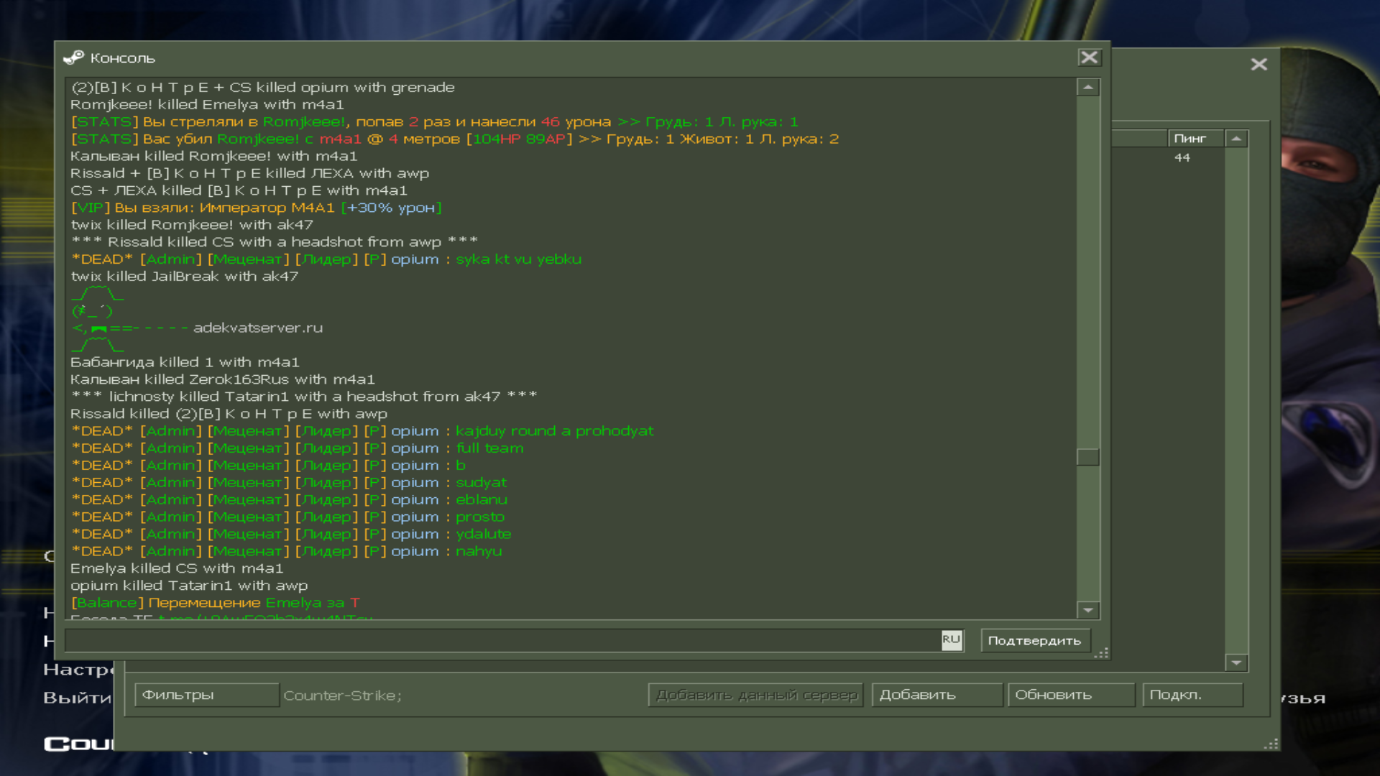The width and height of the screenshot is (1380, 776).
Task: Grab the console resize grip corner
Action: [1102, 652]
